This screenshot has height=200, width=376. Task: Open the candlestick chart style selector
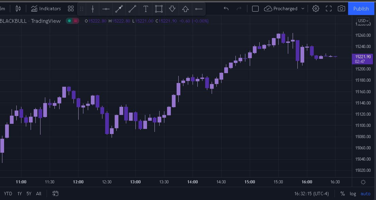pyautogui.click(x=18, y=9)
